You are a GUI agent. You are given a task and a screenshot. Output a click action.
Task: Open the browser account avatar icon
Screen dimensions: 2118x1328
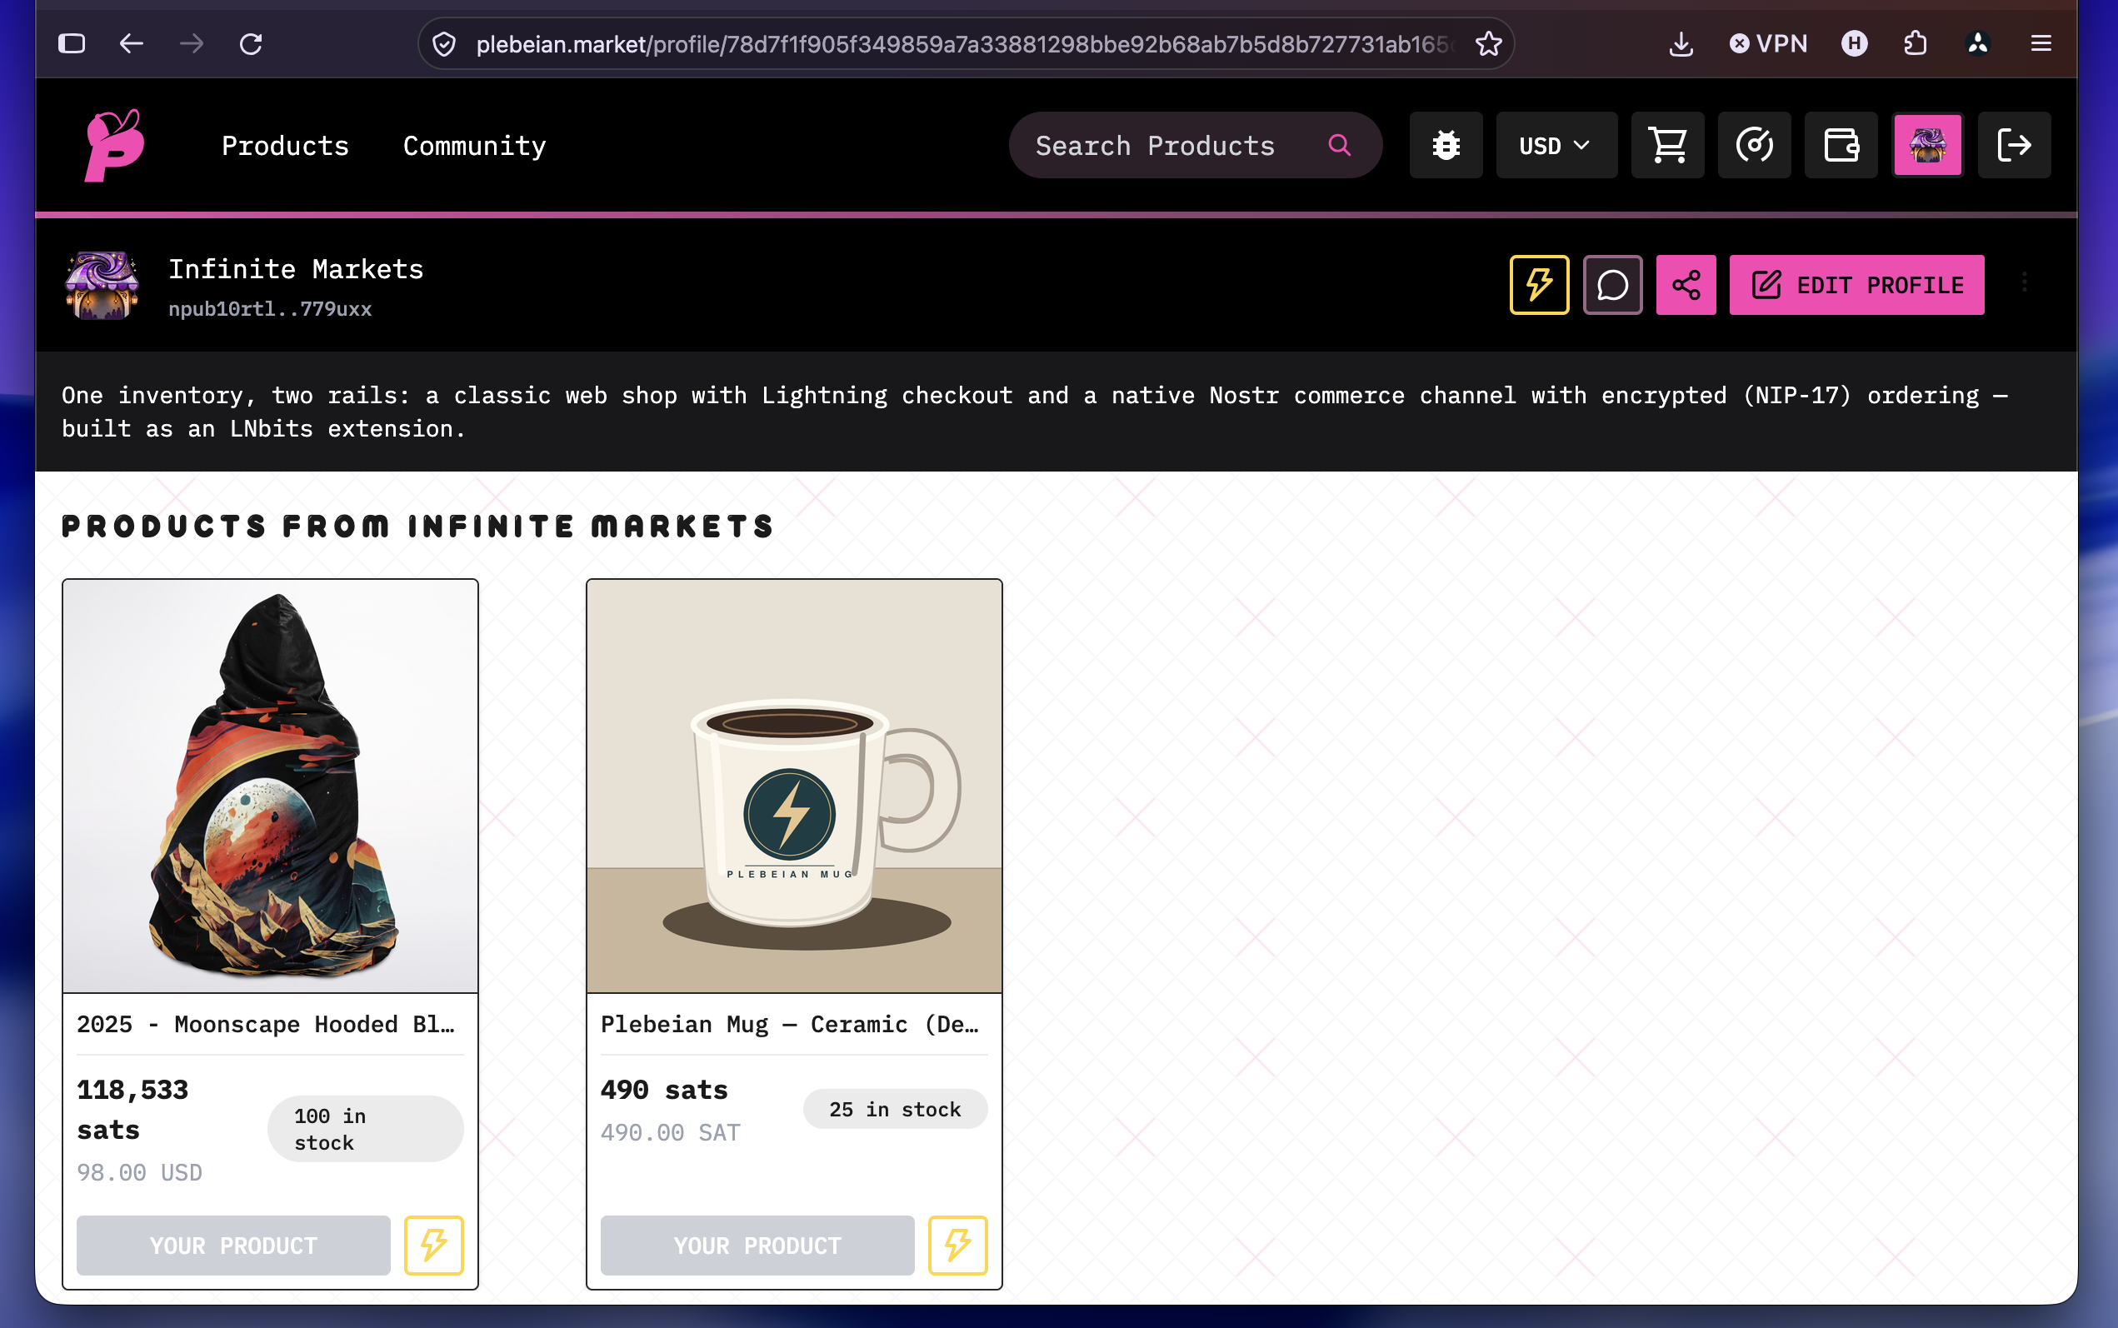pos(1977,44)
